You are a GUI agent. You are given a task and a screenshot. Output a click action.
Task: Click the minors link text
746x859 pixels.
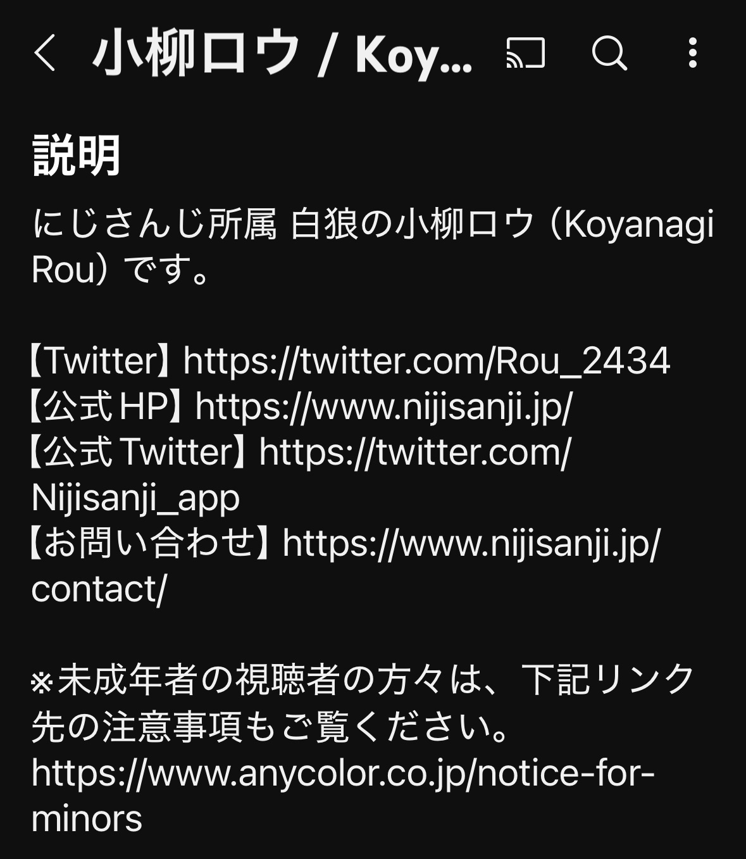point(87,818)
